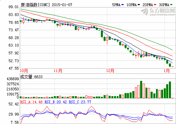Click the 47.55 price axis label
Viewport: 176px width, 124px height.
pyautogui.click(x=14, y=68)
